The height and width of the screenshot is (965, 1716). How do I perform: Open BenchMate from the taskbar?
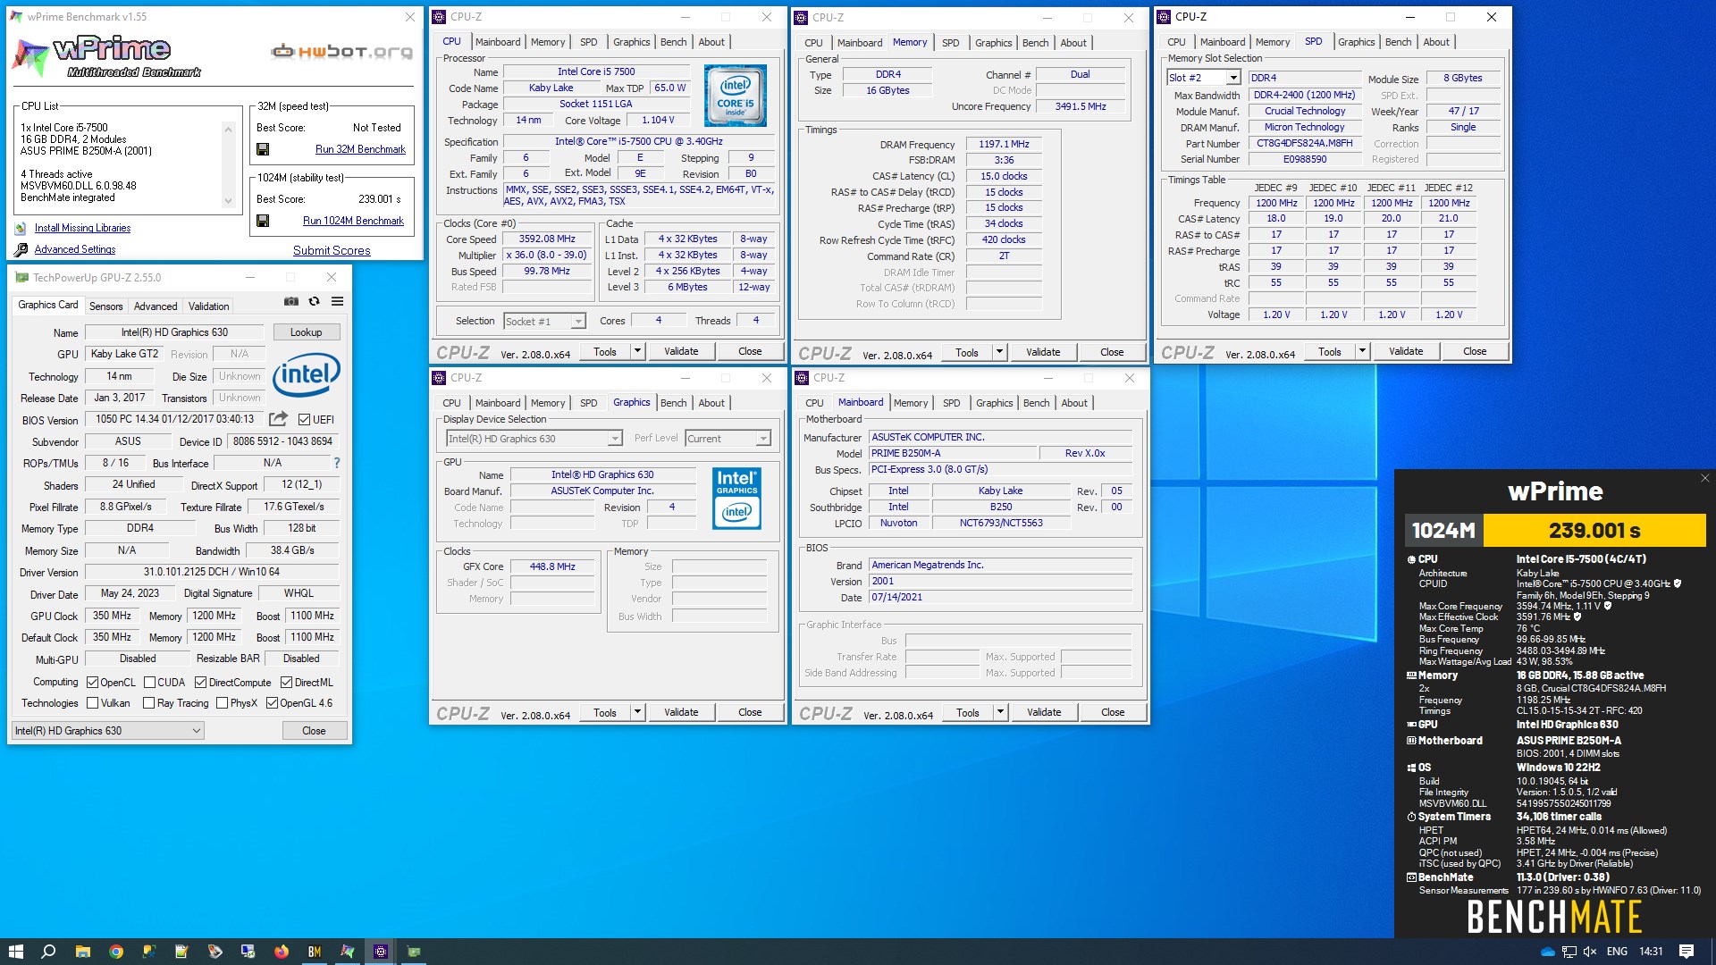click(315, 952)
